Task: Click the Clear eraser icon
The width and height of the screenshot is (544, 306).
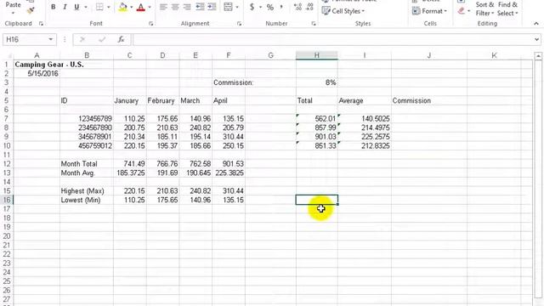Action: click(x=461, y=11)
